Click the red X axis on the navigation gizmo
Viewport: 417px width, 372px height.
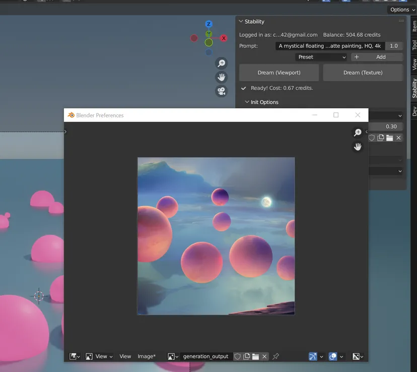point(224,38)
